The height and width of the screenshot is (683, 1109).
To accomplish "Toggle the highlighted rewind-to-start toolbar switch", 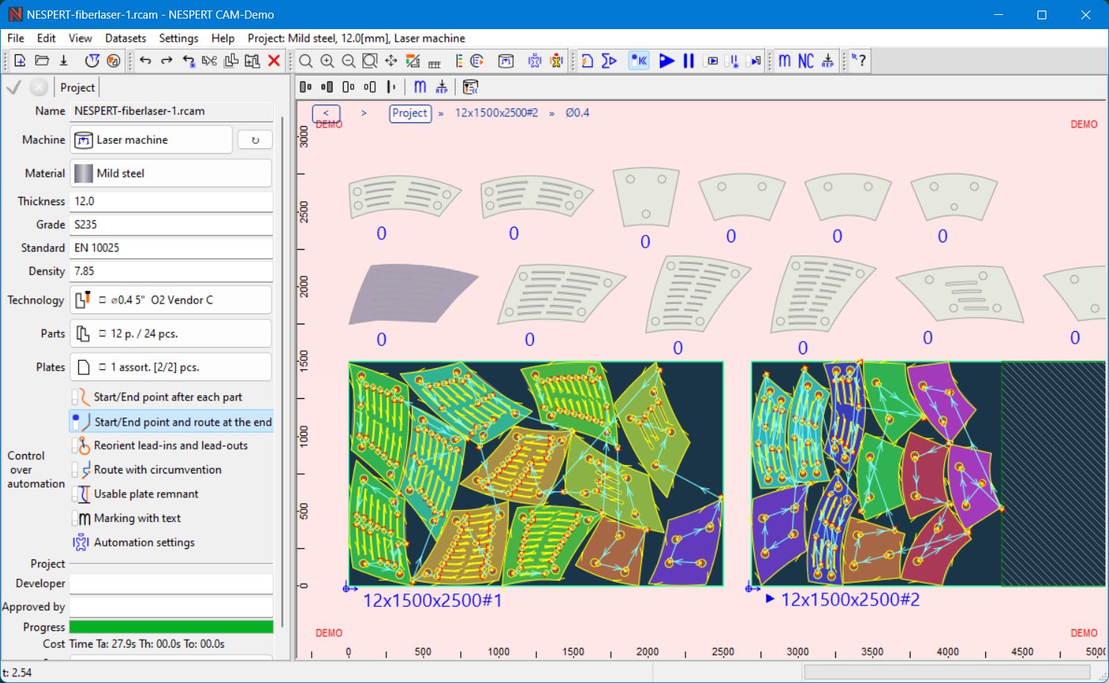I will pos(638,61).
